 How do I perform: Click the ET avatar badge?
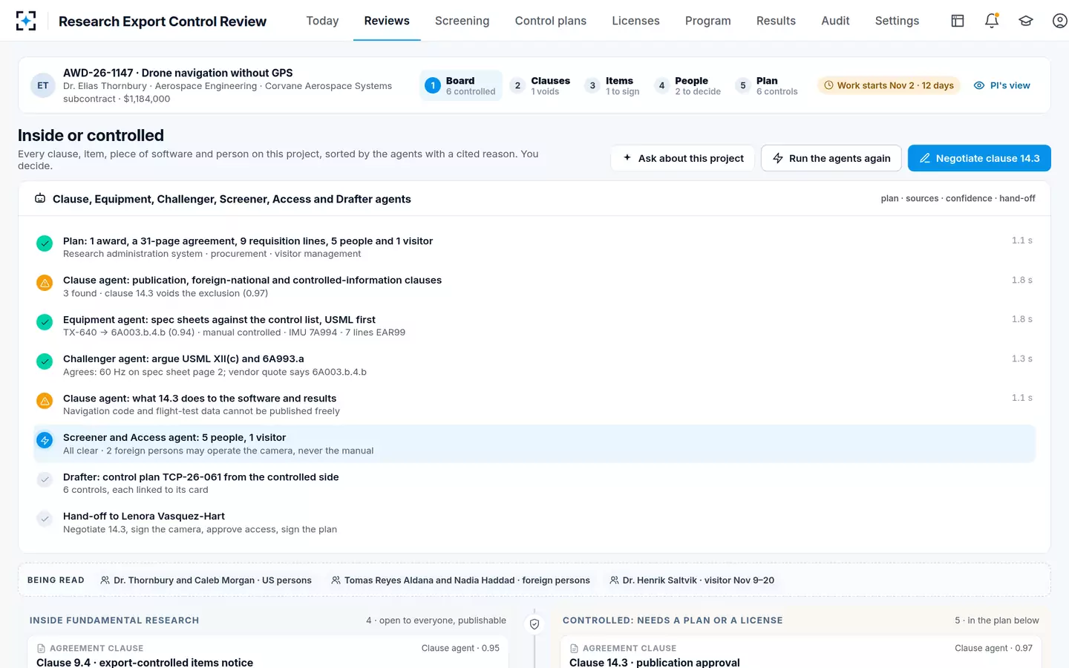tap(43, 85)
